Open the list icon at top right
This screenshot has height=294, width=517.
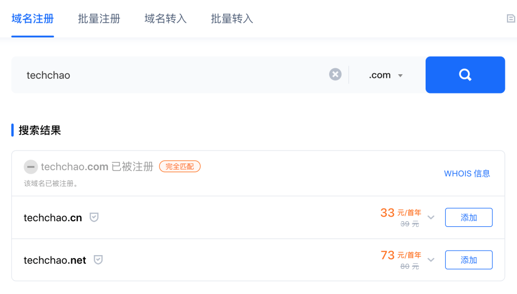(x=511, y=19)
